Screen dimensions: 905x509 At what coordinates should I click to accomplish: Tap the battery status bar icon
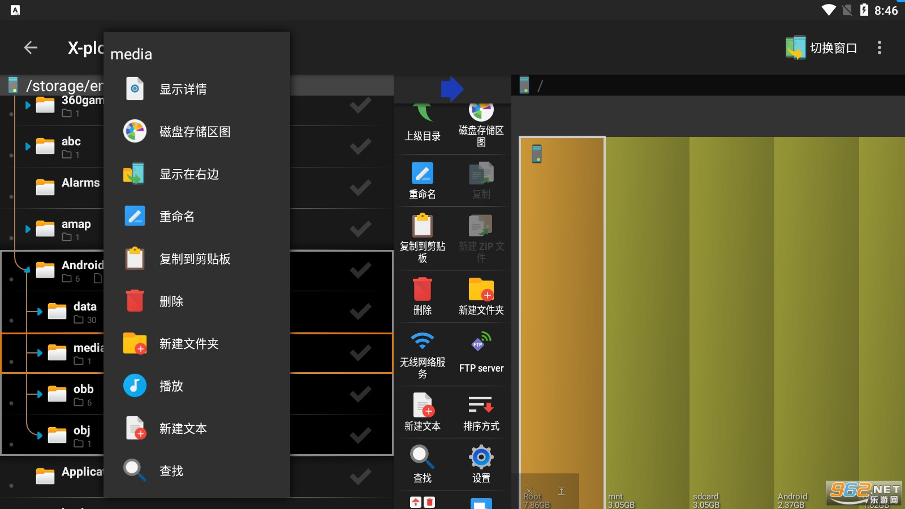click(864, 10)
